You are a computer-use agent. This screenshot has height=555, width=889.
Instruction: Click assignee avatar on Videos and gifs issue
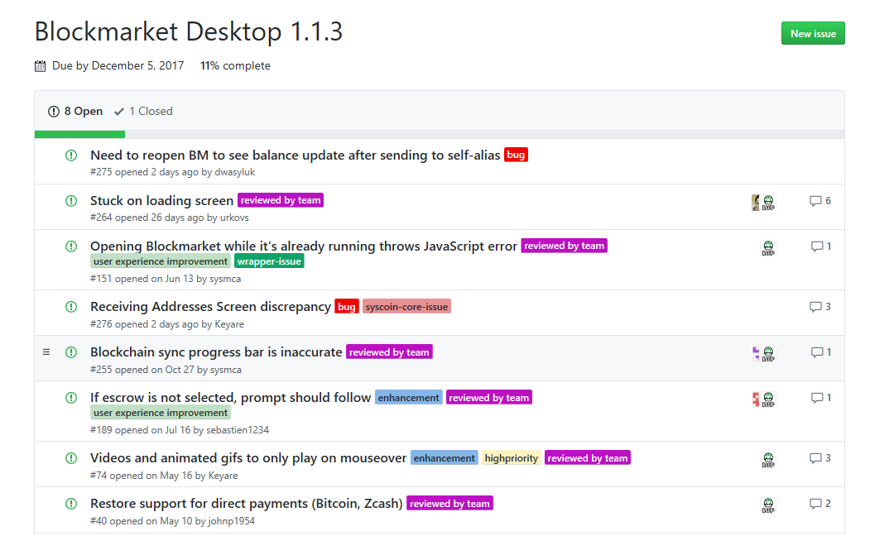(x=768, y=459)
